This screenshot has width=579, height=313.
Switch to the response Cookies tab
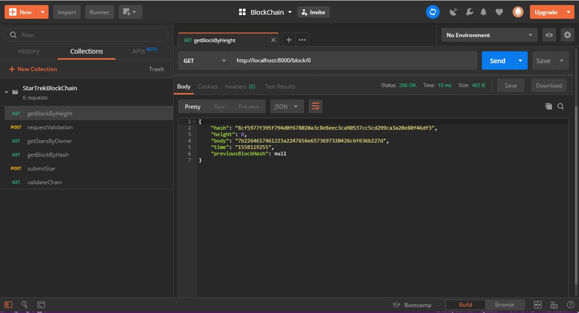(208, 86)
